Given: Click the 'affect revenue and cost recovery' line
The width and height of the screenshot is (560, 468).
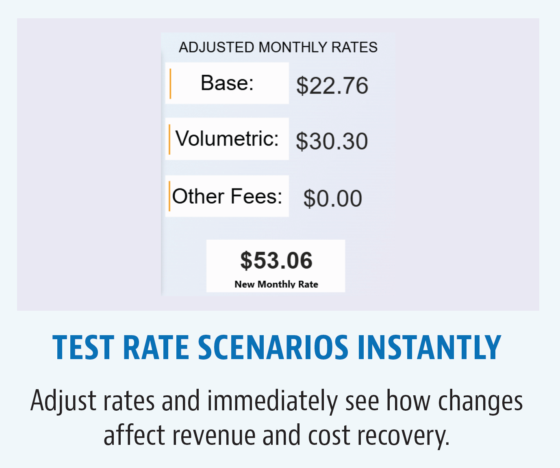Looking at the screenshot, I should 277,435.
